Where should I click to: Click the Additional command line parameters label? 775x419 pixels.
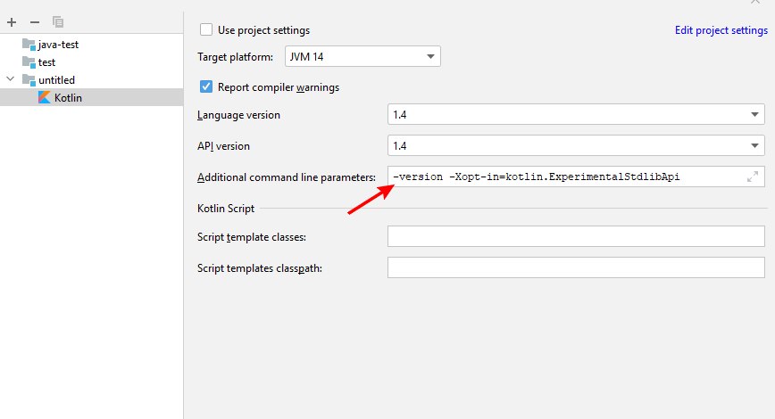(x=287, y=177)
